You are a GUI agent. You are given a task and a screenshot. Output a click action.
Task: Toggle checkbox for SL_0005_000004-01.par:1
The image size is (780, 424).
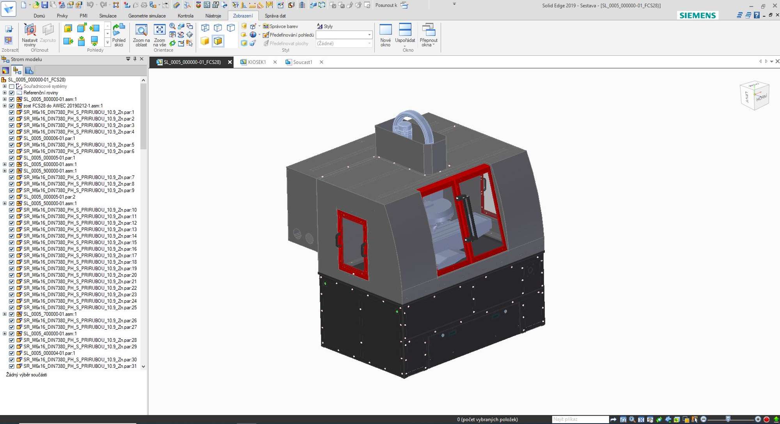pos(12,353)
